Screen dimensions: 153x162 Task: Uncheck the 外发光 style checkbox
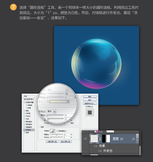coord(24,130)
